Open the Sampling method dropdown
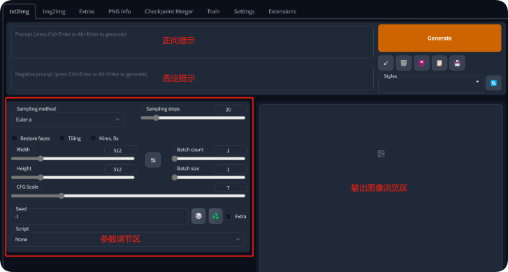Image resolution: width=508 pixels, height=272 pixels. [x=68, y=120]
